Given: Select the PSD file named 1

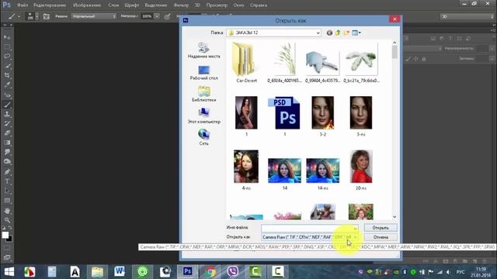Looking at the screenshot, I should click(285, 116).
